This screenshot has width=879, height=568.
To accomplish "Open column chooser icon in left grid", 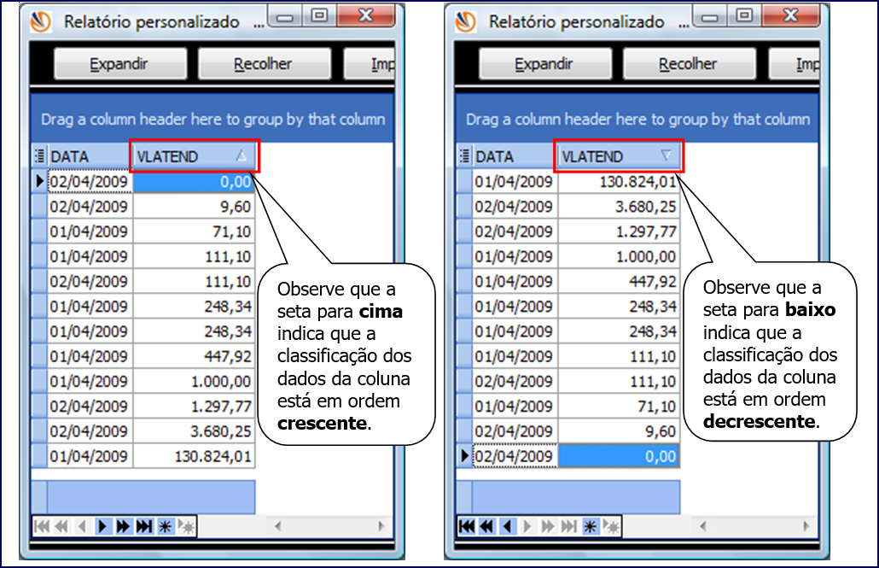I will tap(39, 156).
